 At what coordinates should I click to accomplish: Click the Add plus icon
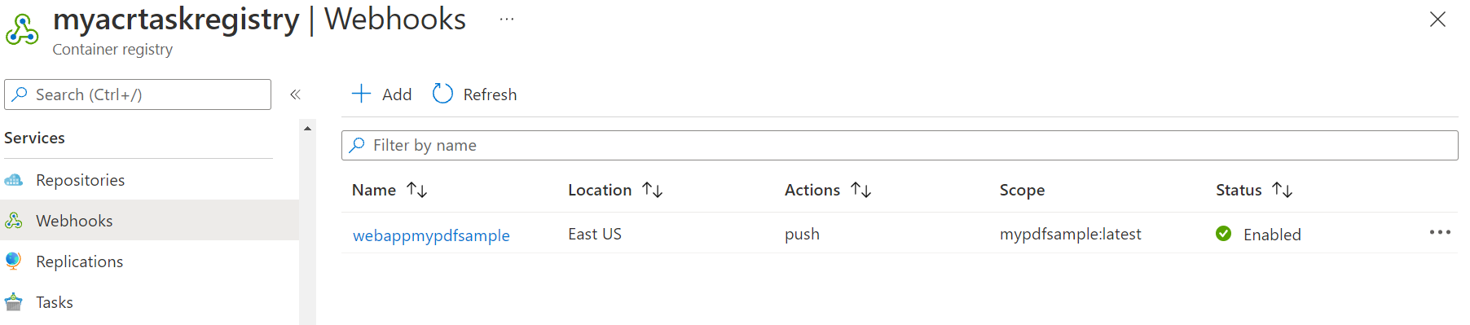(361, 94)
